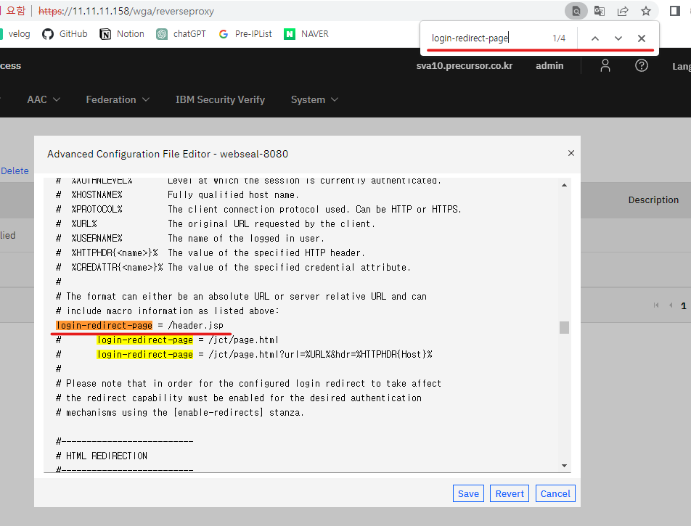Click the Revert button
The width and height of the screenshot is (691, 526).
pyautogui.click(x=510, y=493)
